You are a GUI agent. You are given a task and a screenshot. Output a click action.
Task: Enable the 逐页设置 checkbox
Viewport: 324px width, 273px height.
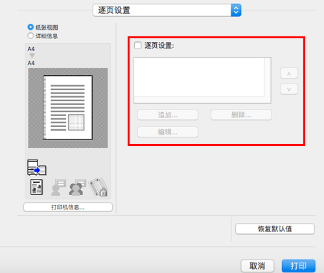(x=138, y=45)
